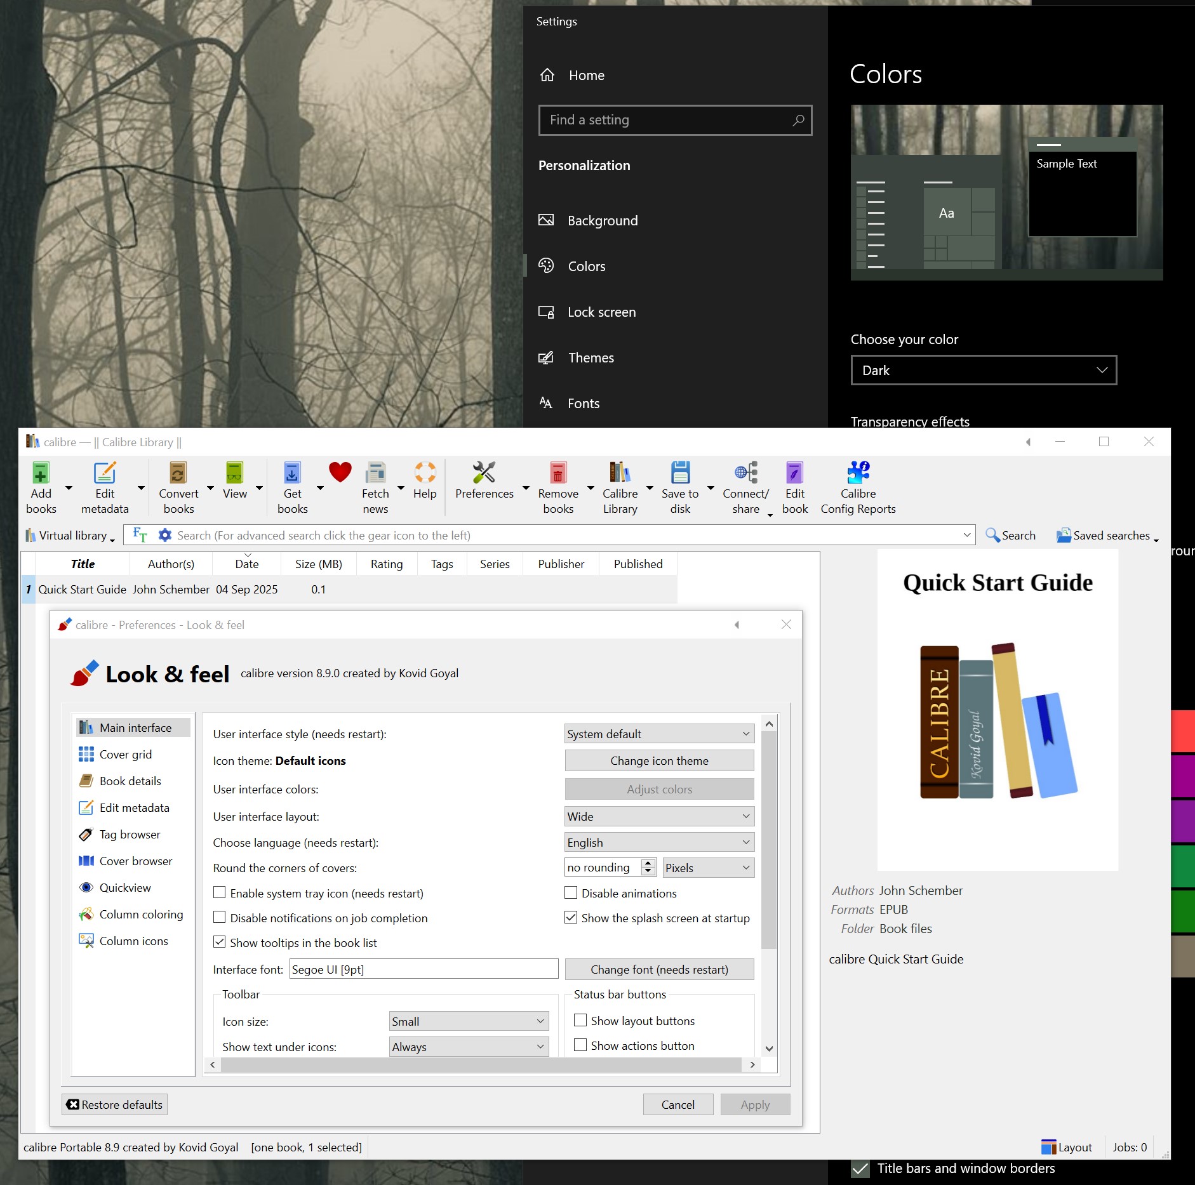
Task: Select Cover grid in the preferences sidebar
Action: (x=126, y=754)
